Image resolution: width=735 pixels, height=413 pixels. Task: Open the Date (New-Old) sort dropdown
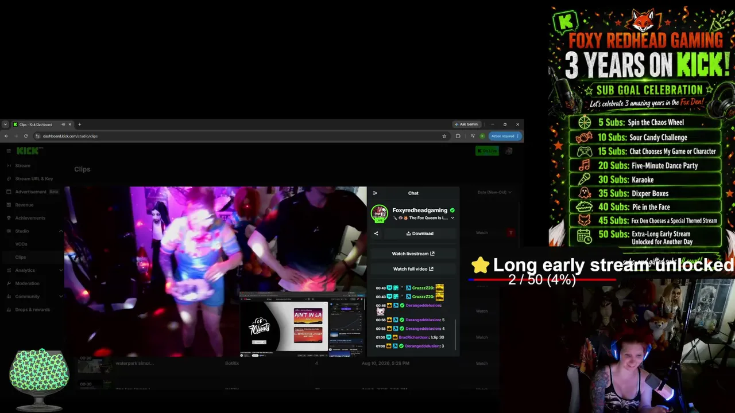[494, 192]
